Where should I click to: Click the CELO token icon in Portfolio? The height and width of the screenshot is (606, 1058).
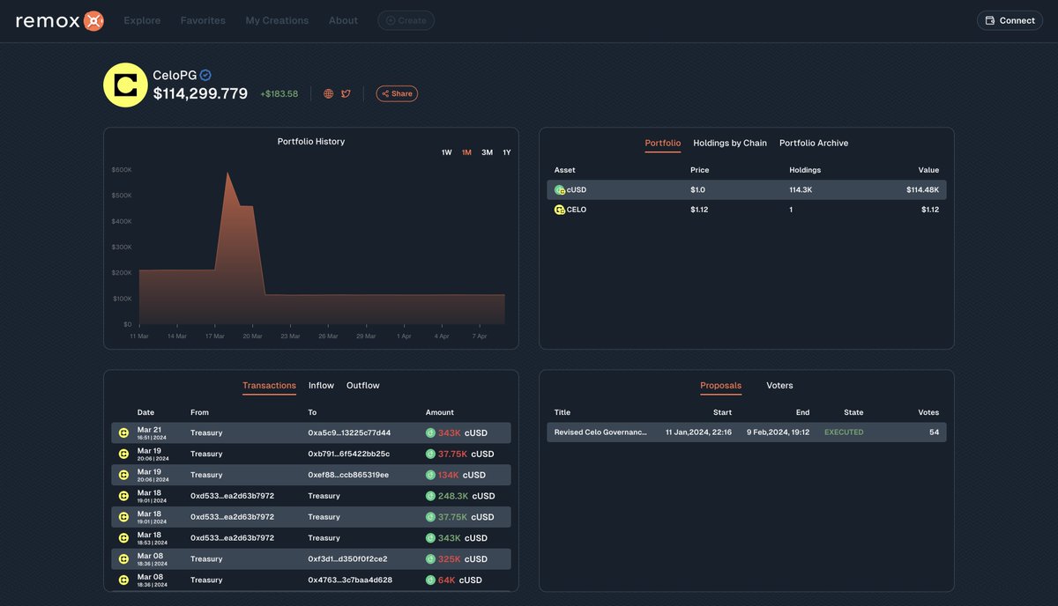(559, 210)
